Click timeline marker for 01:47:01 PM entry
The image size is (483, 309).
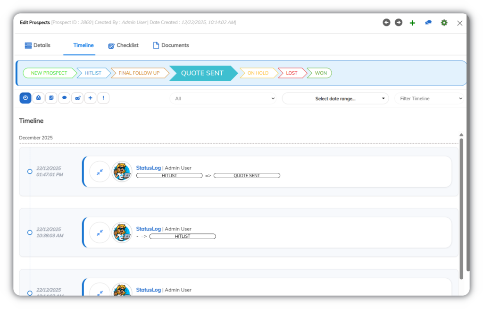(x=30, y=172)
